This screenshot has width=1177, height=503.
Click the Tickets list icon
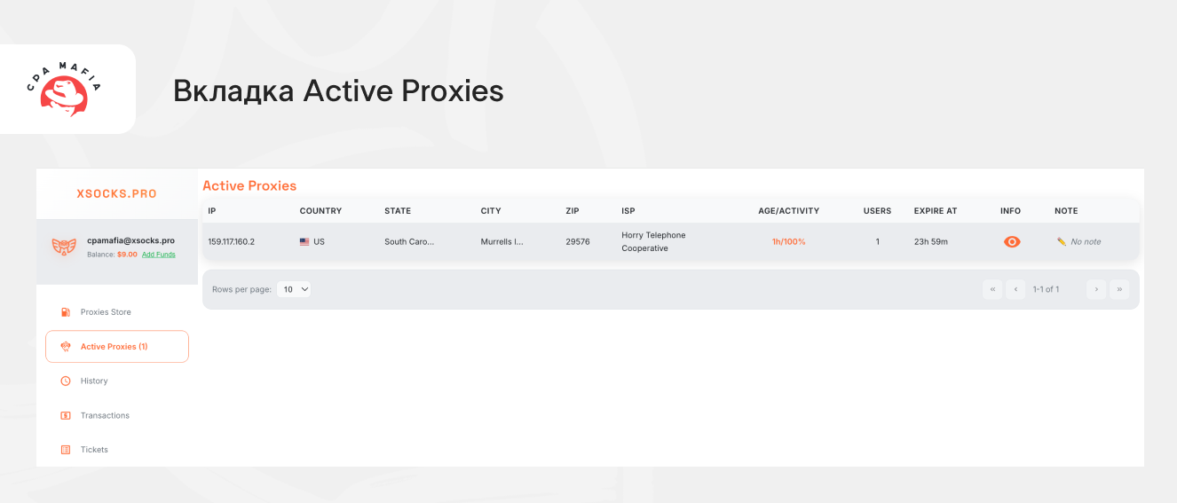pos(66,450)
